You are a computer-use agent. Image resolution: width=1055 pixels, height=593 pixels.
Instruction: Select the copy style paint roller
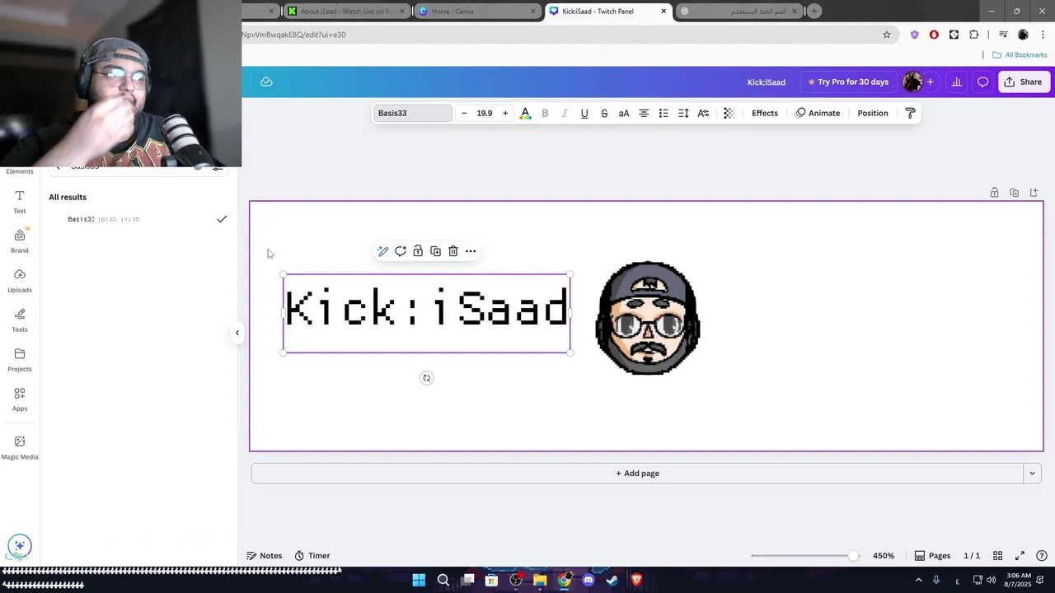(910, 113)
